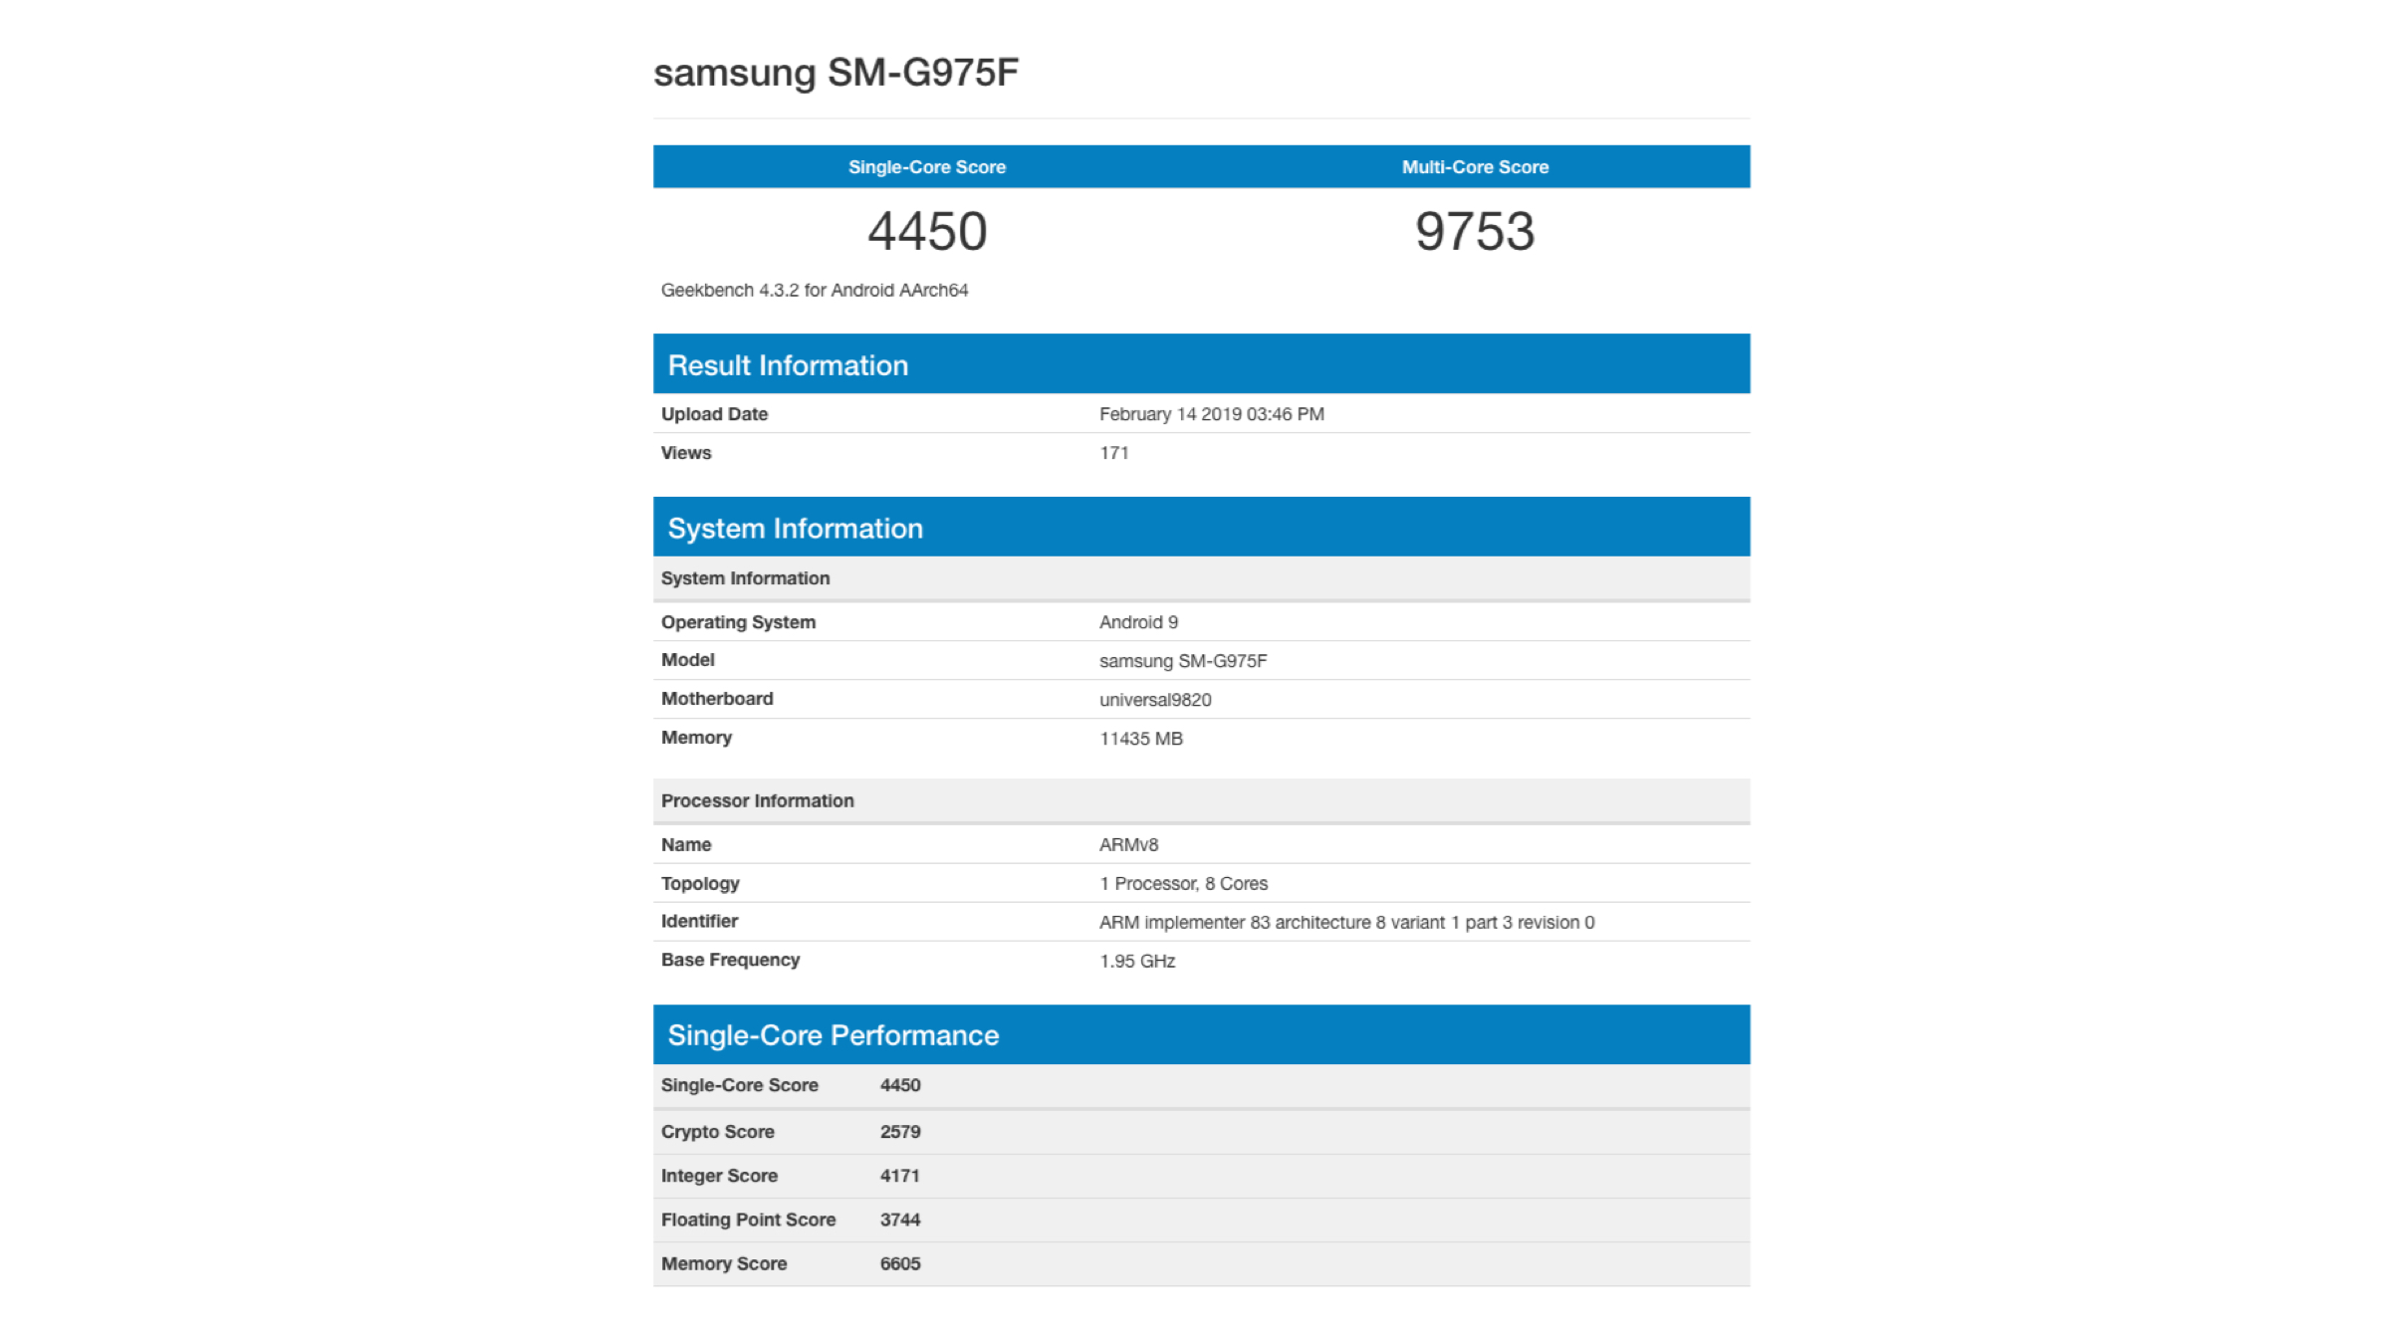Click the processor Name value ARMv8
Image resolution: width=2390 pixels, height=1339 pixels.
pos(1127,845)
